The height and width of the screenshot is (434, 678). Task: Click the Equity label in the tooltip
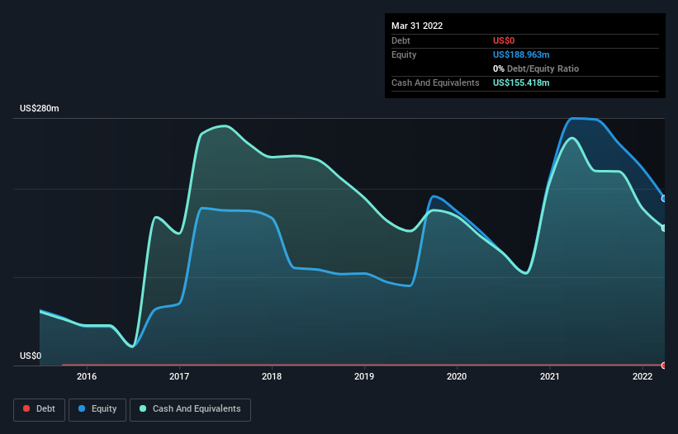404,54
